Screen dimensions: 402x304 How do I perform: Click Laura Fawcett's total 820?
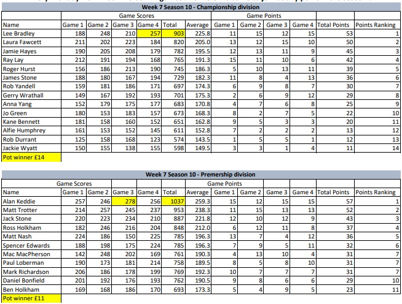click(x=173, y=42)
